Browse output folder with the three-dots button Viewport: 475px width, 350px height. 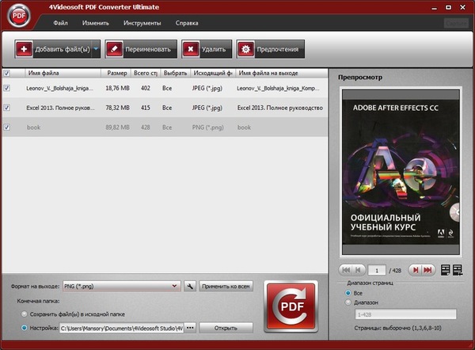pos(190,327)
